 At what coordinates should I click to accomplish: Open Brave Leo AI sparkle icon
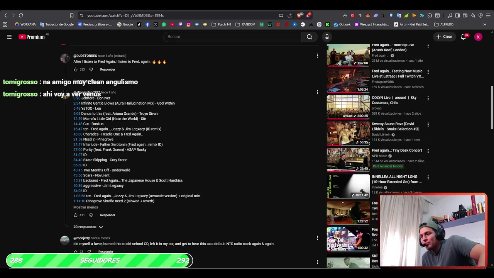pos(473,15)
